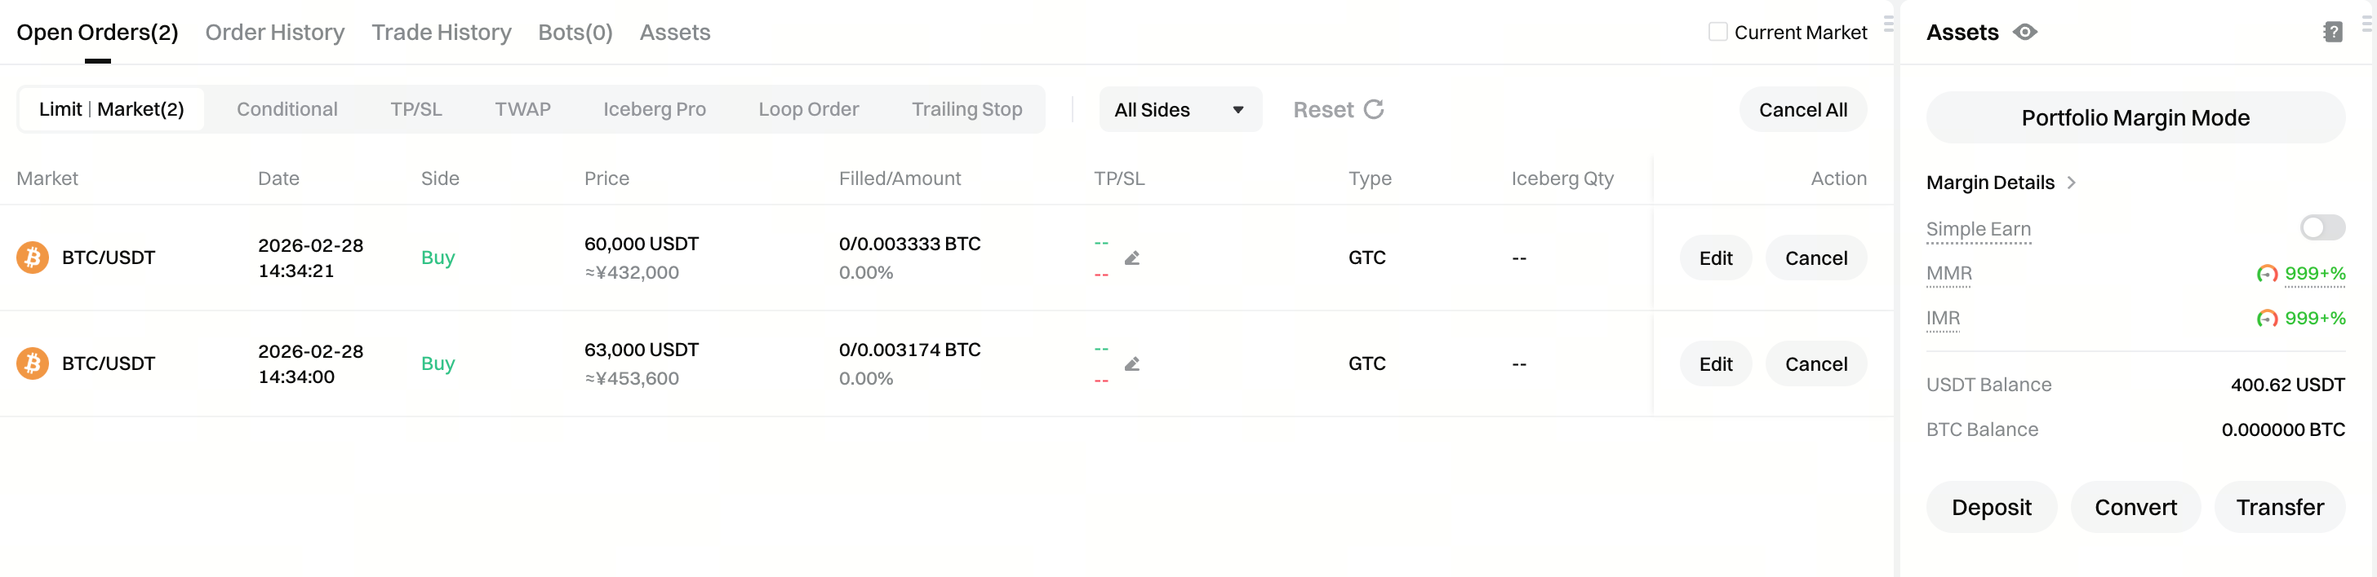Click Bitcoin icon of the 60,000 USDT order
The width and height of the screenshot is (2377, 577).
point(33,258)
